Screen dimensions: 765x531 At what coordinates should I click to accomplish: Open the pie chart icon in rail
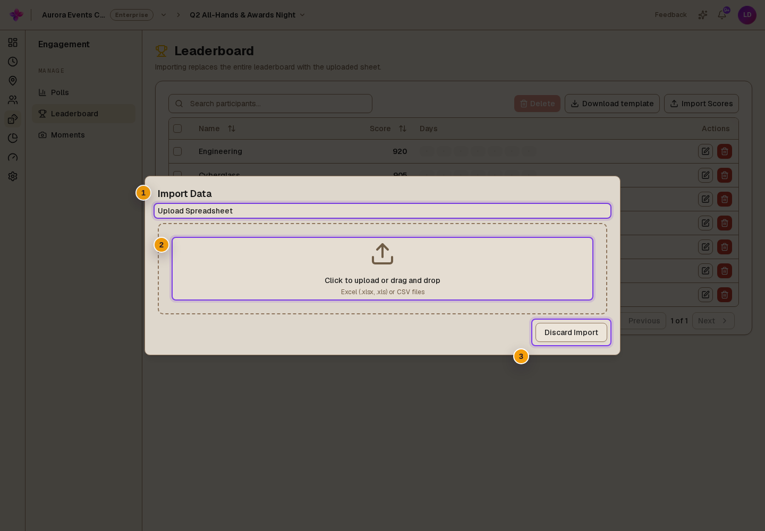click(x=13, y=138)
